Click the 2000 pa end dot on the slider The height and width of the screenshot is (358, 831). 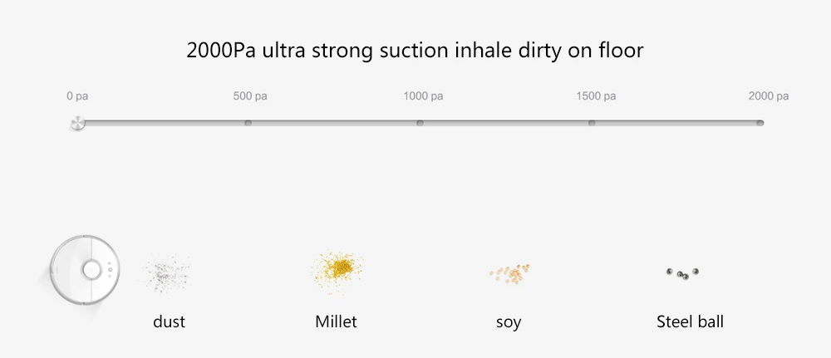[760, 123]
